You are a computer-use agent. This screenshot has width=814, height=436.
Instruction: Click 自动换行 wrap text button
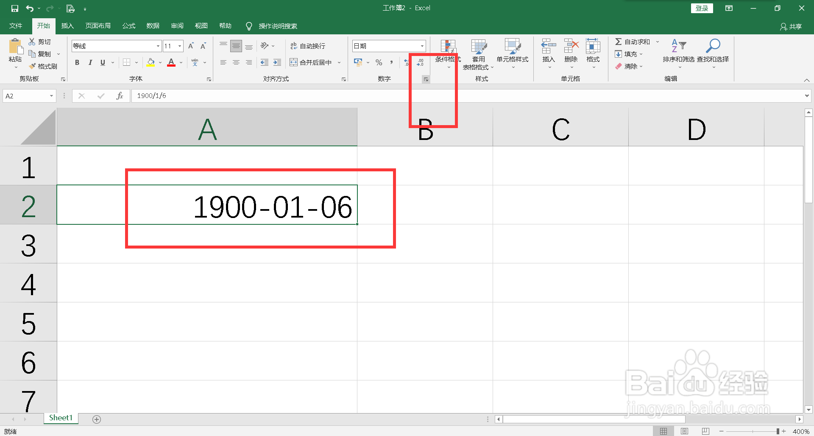click(308, 46)
